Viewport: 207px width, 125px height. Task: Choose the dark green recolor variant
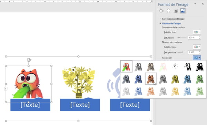pos(200,79)
